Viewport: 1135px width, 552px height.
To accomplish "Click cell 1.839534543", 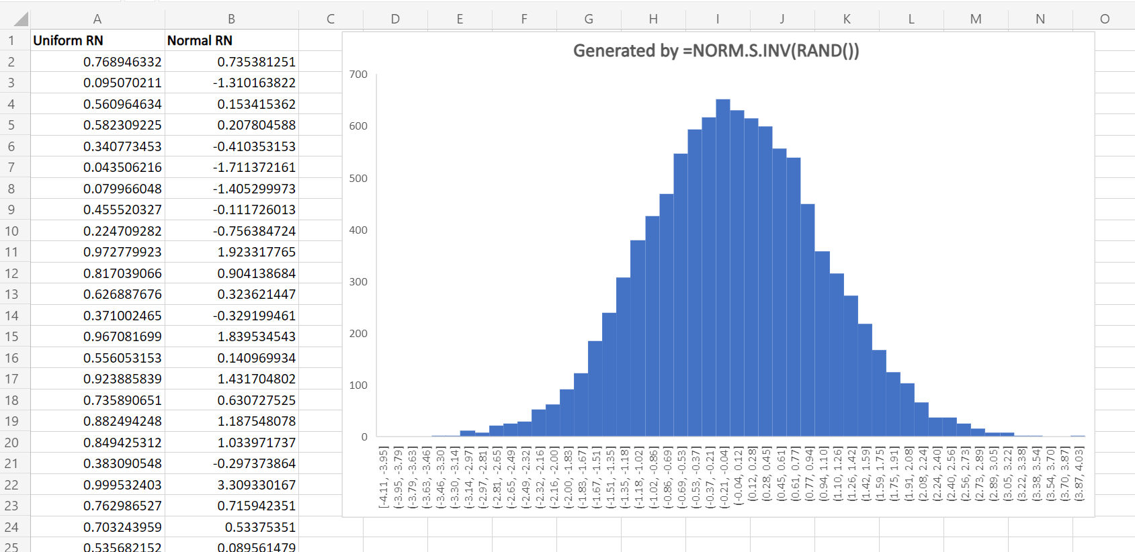I will [x=231, y=336].
